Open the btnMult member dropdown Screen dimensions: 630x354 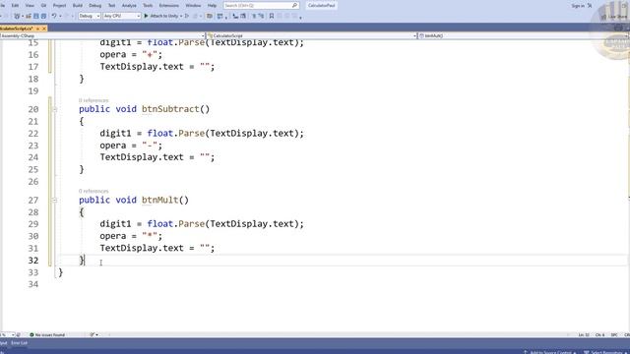click(x=524, y=35)
